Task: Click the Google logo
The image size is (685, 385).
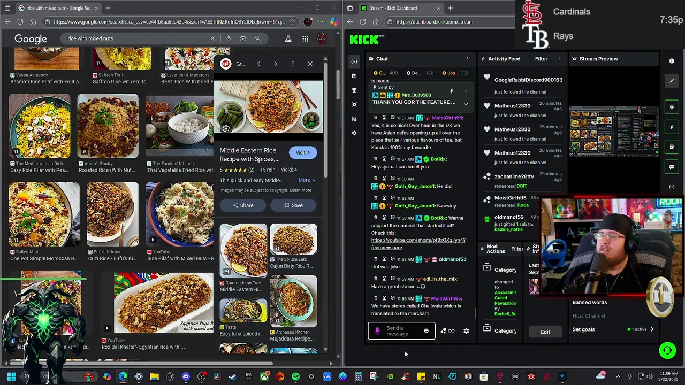Action: 31,39
